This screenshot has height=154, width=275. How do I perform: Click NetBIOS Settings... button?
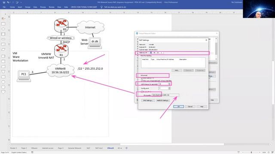pos(163,101)
